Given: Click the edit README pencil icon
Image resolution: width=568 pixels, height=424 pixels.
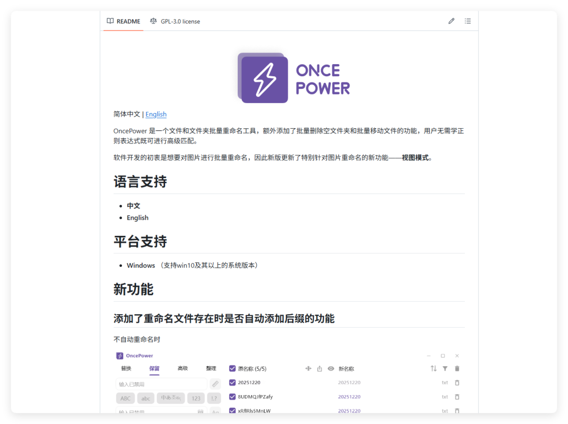Looking at the screenshot, I should click(x=451, y=21).
